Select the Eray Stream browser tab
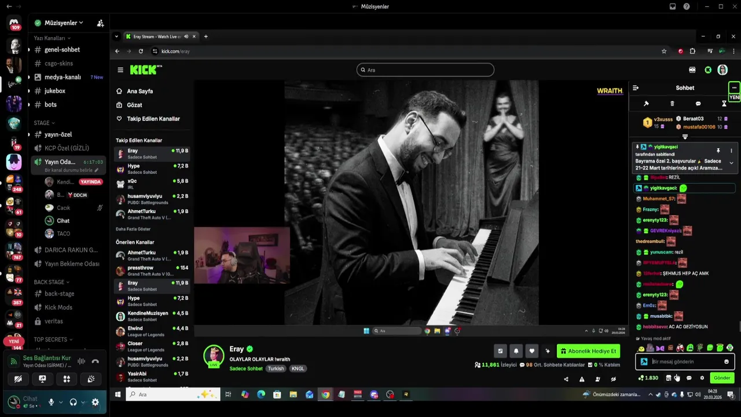This screenshot has width=741, height=417. [161, 36]
